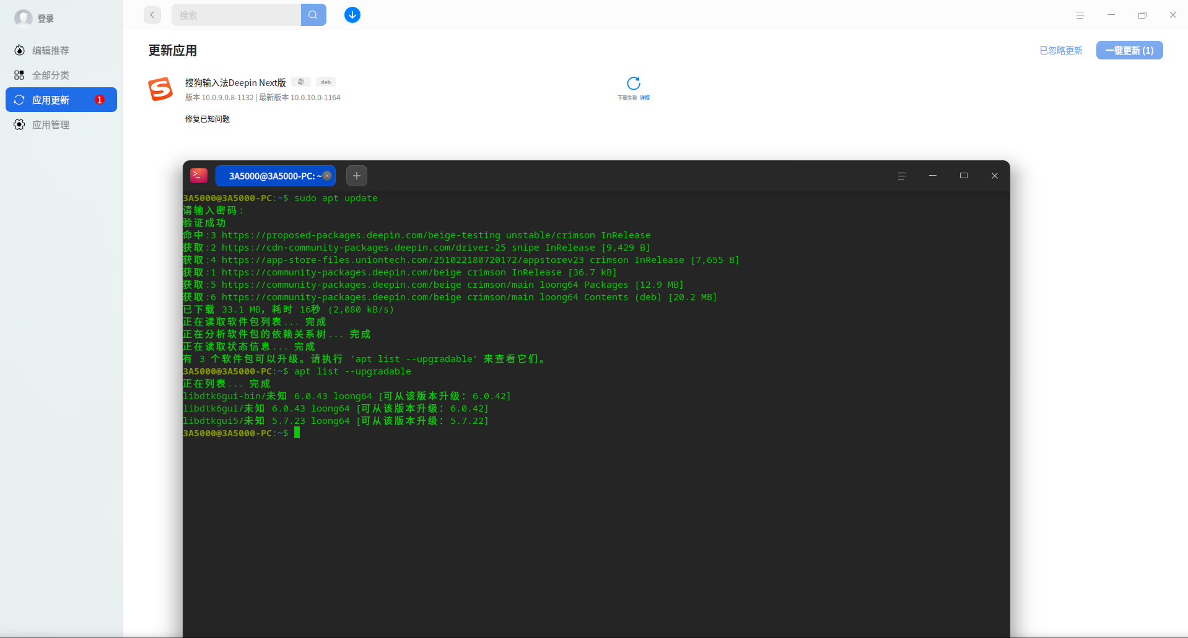Viewport: 1188px width, 638px height.
Task: Click the 一键更新 (1) button
Action: coord(1130,50)
